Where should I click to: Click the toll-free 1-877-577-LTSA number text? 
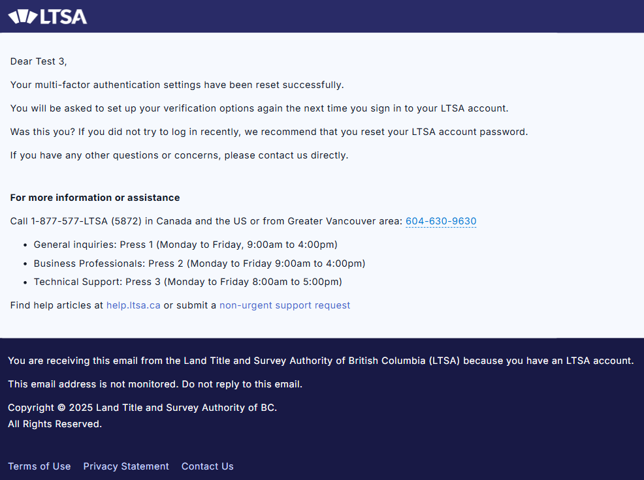85,221
